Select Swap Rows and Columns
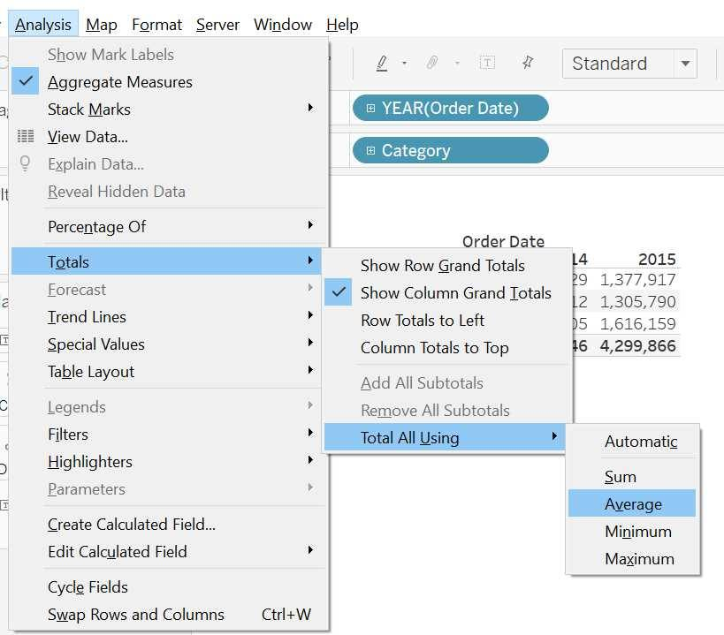The height and width of the screenshot is (635, 724). tap(135, 615)
